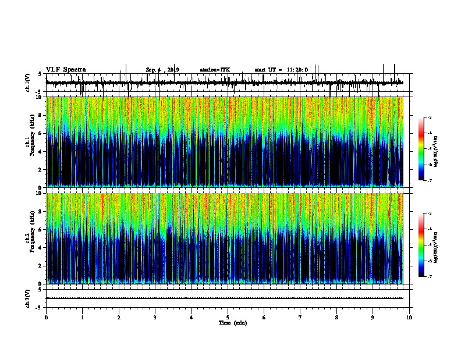Click the "6" kHz tick of ch.2 spectrogram
This screenshot has width=461, height=356.
(40, 230)
